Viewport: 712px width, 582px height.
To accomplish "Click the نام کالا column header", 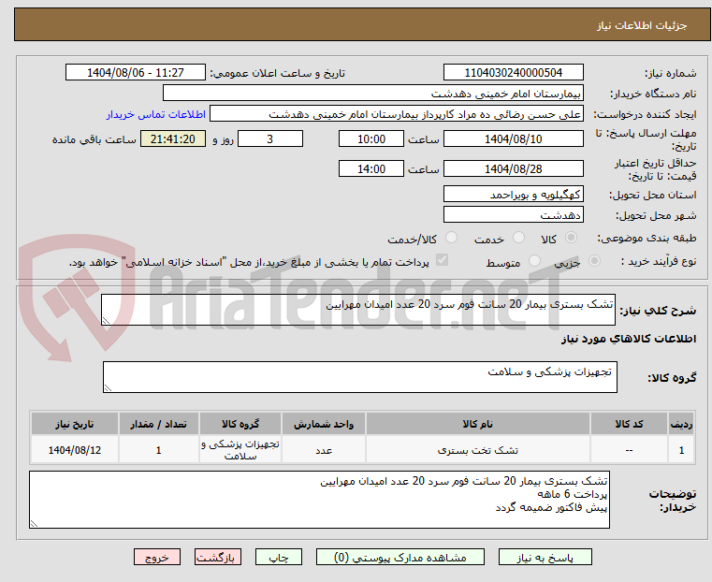I will click(x=478, y=424).
